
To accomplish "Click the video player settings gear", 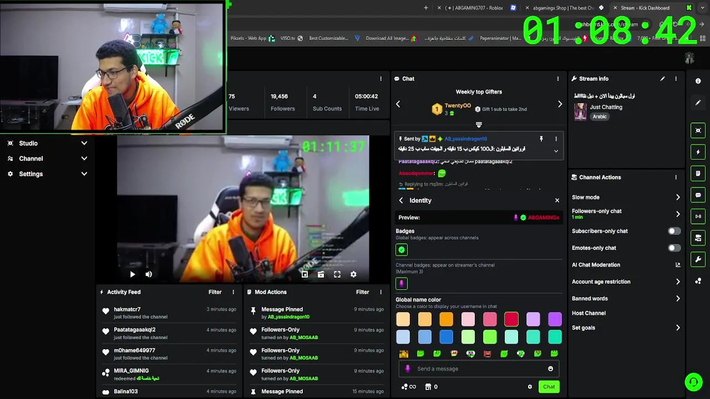I will pyautogui.click(x=353, y=274).
